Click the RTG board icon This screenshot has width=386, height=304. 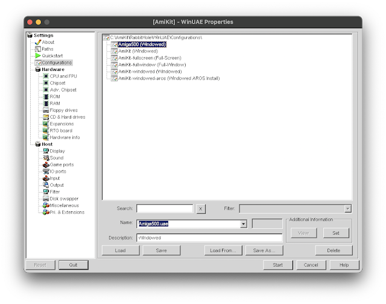[x=46, y=131]
